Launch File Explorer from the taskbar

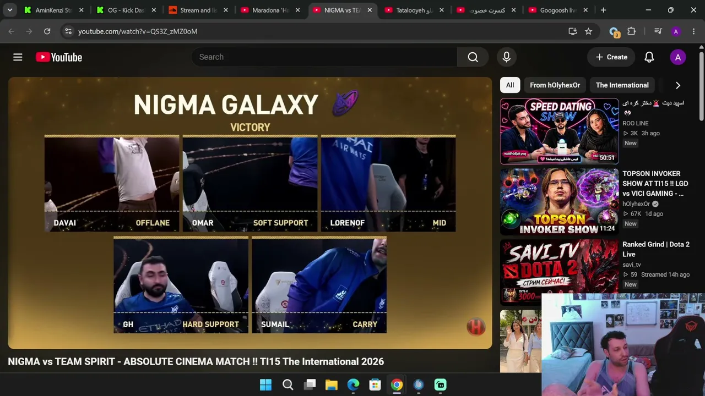point(331,385)
